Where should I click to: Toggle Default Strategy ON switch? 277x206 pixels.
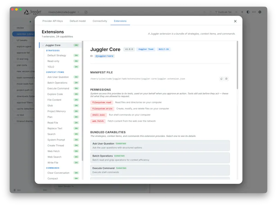click(x=76, y=55)
